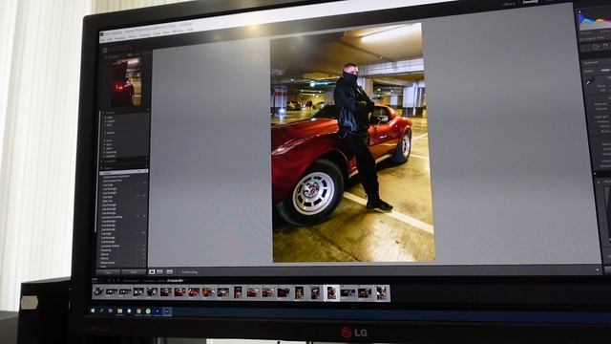Open the Edit menu
Image resolution: width=611 pixels, height=344 pixels.
click(x=109, y=39)
